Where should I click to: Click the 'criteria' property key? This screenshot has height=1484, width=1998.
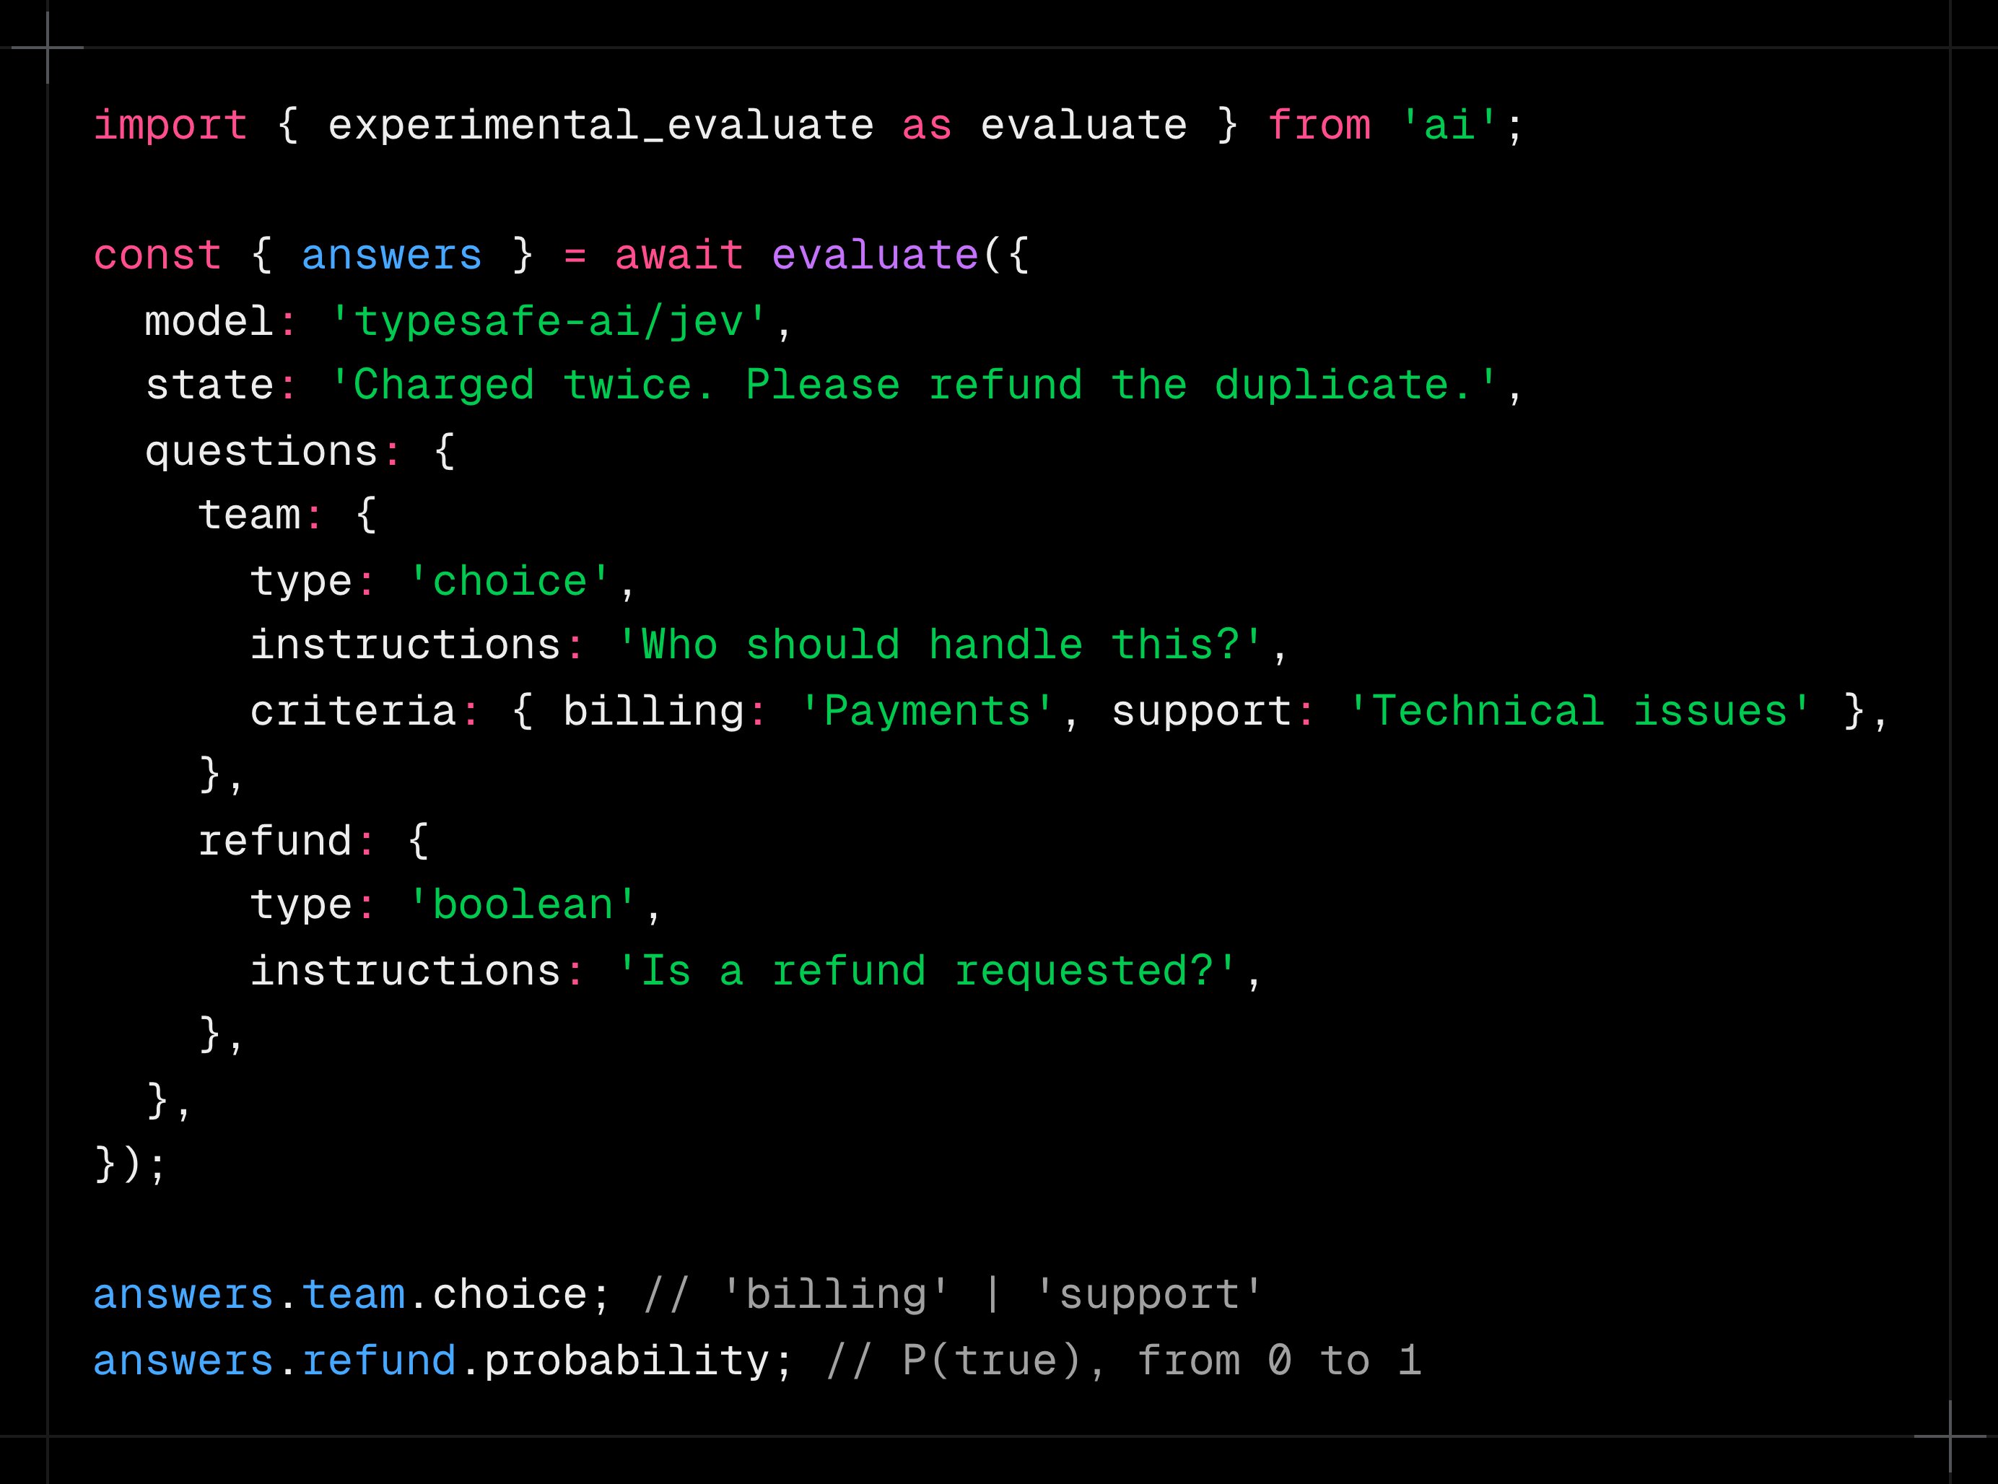click(353, 712)
